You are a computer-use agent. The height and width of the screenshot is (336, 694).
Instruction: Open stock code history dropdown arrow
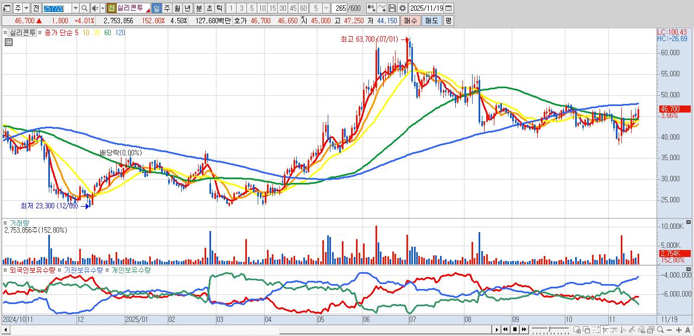click(x=75, y=8)
